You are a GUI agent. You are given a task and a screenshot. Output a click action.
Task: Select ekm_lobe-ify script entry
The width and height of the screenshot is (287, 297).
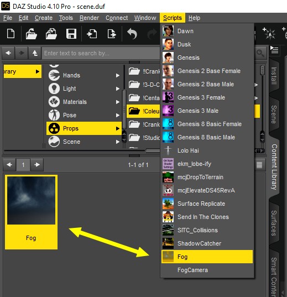[x=207, y=164]
